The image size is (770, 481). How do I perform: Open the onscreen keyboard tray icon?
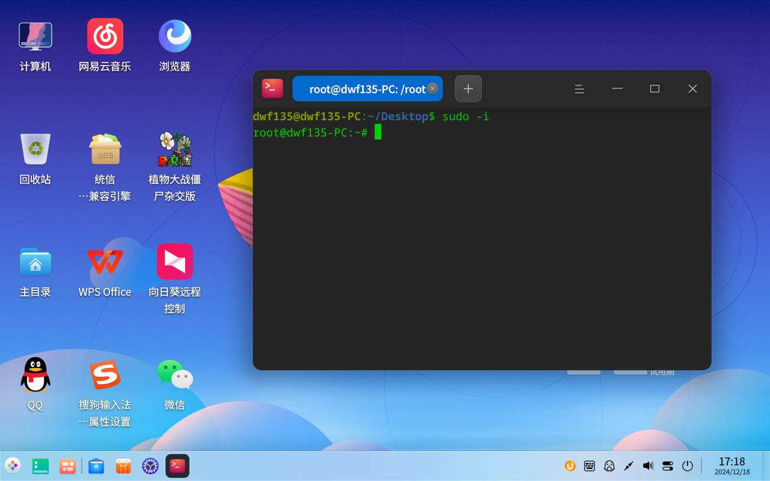pos(590,465)
